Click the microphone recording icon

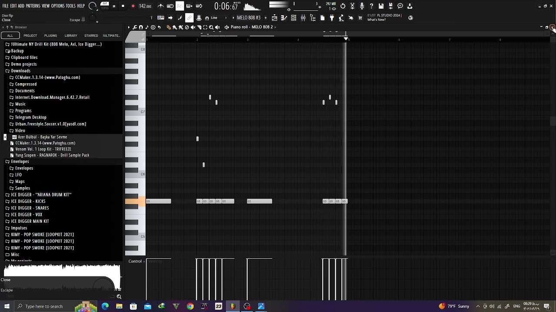(362, 6)
